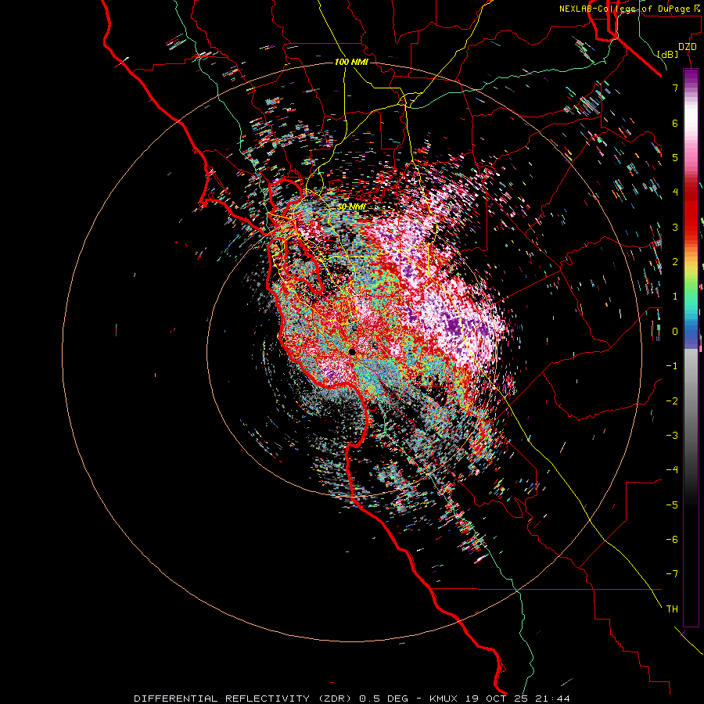Click the 5 value on the color scale
The image size is (704, 704).
pyautogui.click(x=675, y=157)
